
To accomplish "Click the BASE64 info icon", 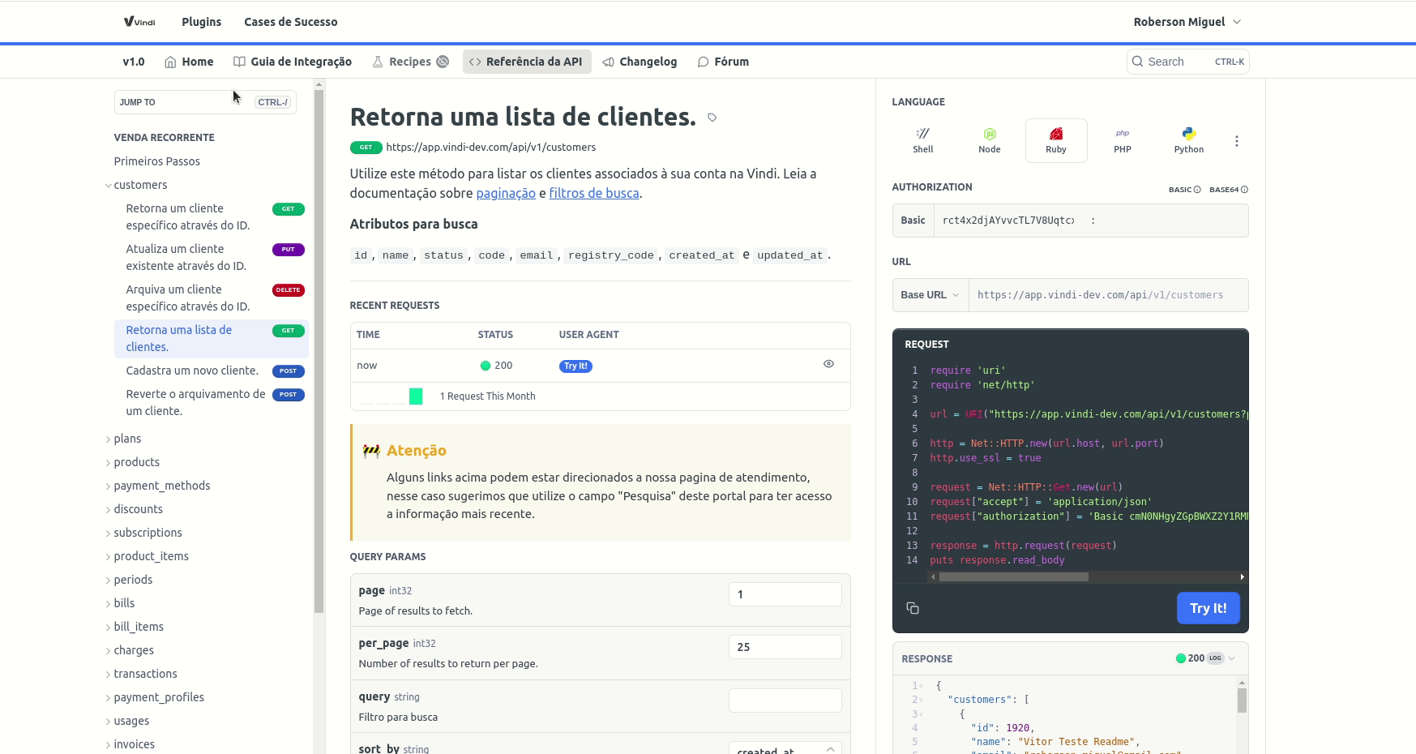I will pos(1245,190).
